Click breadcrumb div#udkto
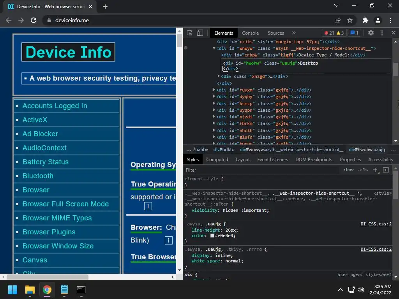This screenshot has width=399, height=299. click(x=224, y=149)
